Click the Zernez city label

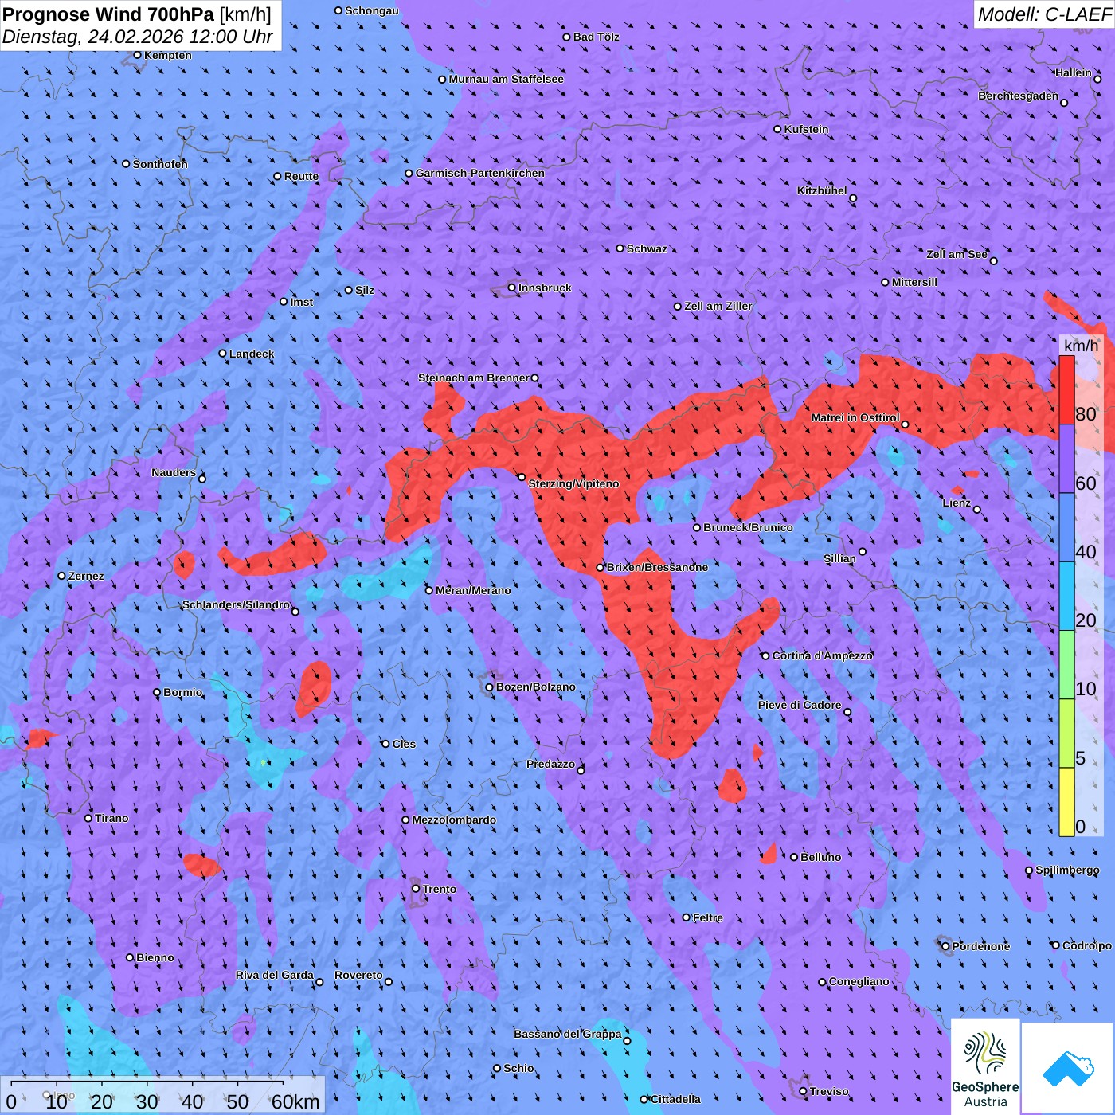point(86,576)
